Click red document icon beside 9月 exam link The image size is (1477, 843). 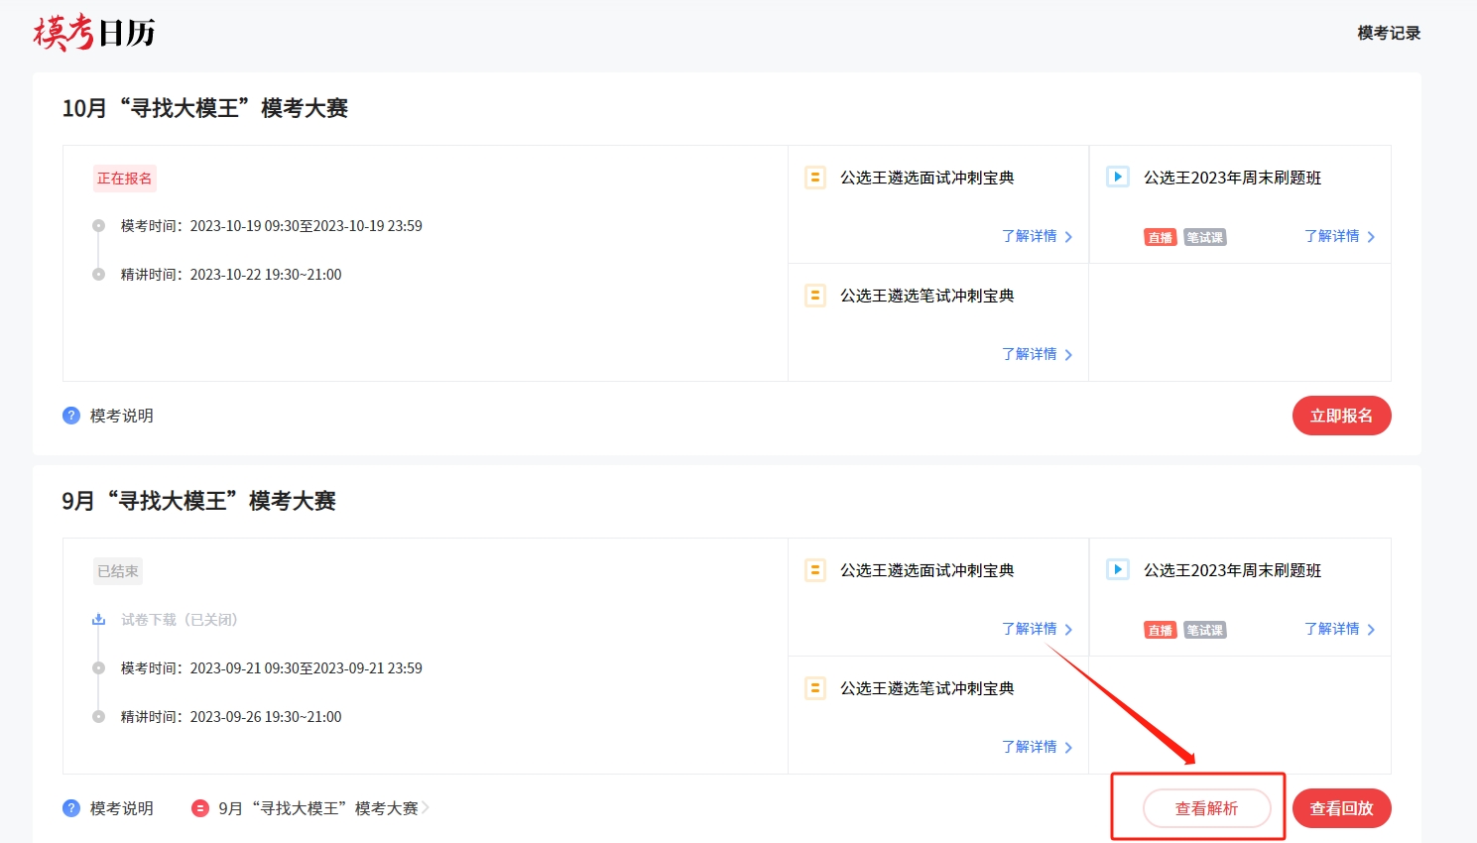199,808
